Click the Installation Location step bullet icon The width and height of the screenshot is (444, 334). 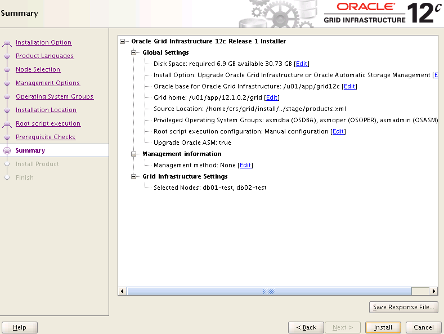(7, 110)
